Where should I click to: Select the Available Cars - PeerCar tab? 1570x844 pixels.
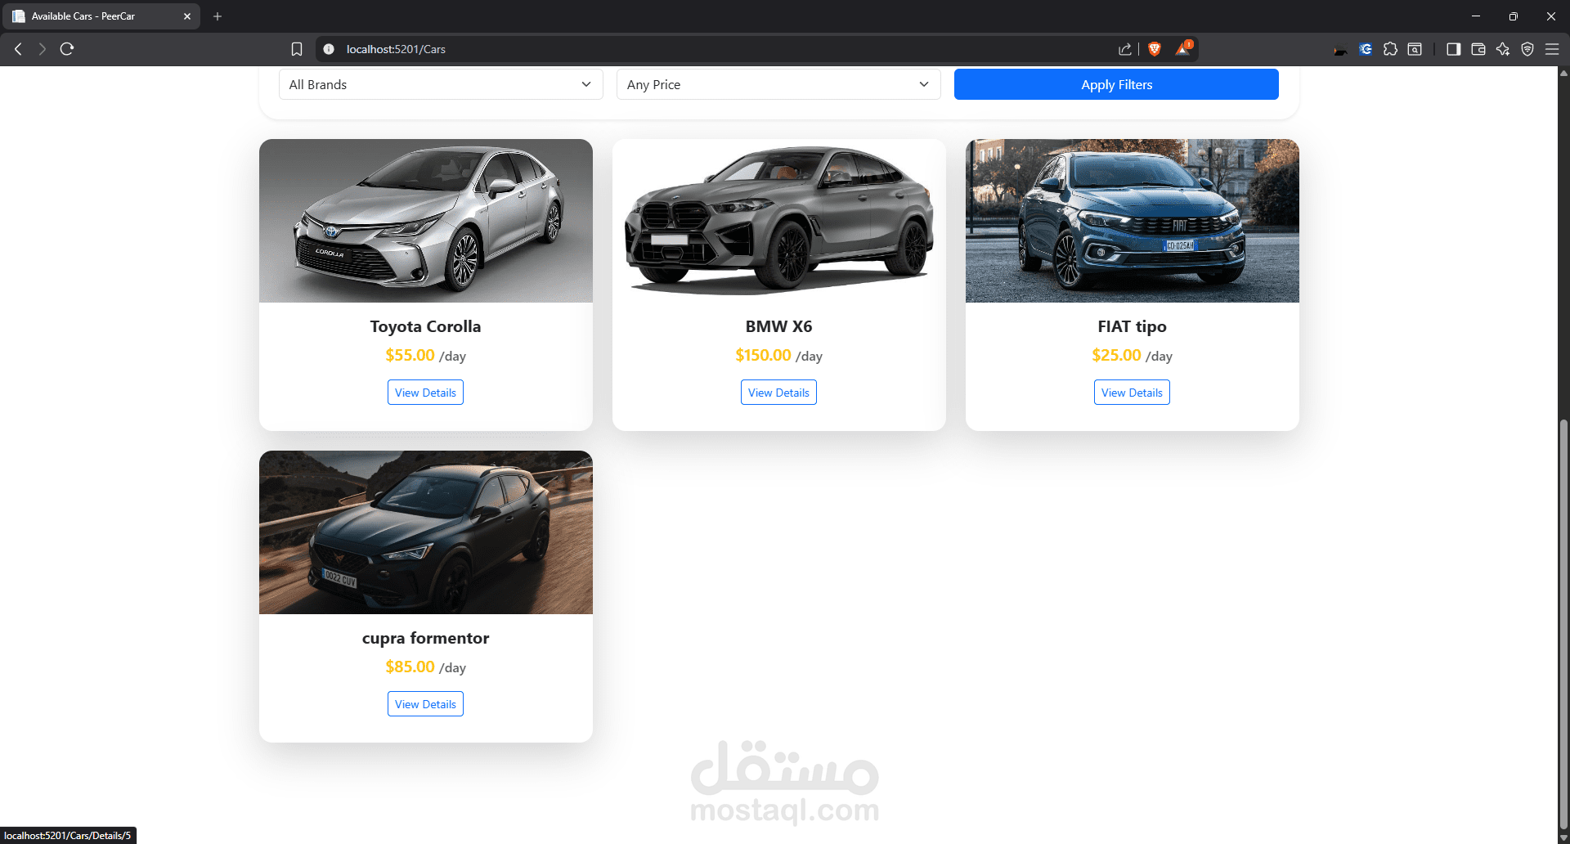(x=101, y=16)
